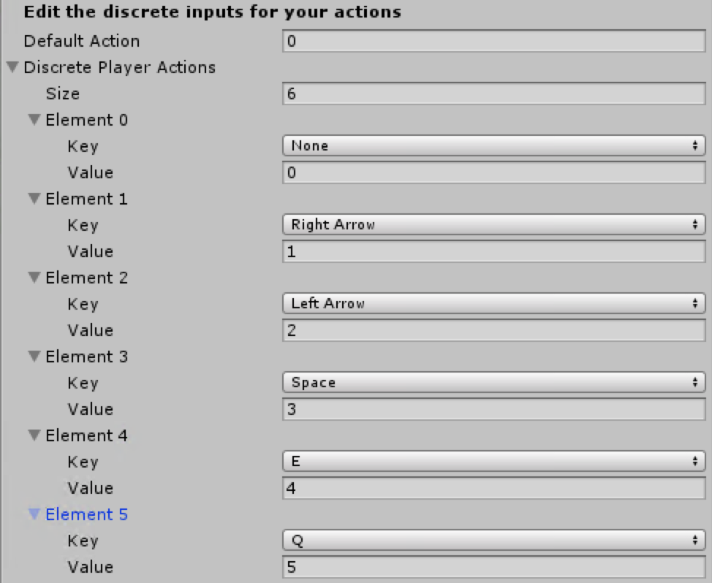Open the Space key dropdown for Element 3
This screenshot has width=712, height=583.
coord(494,382)
